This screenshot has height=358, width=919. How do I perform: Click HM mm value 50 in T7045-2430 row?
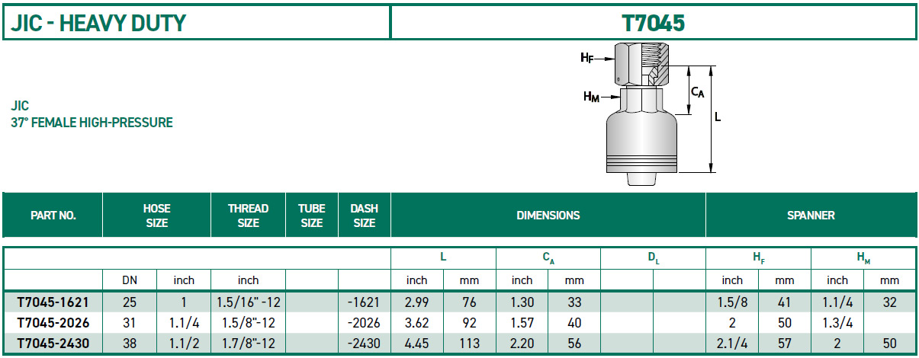[x=889, y=344]
